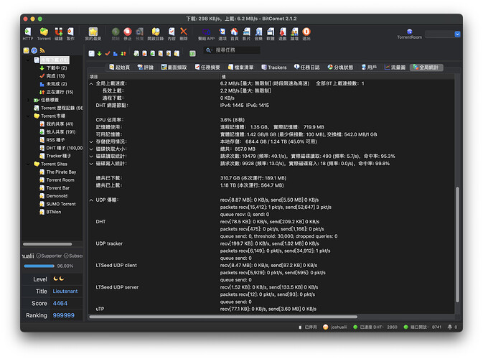Expand the 磁碟讀取統計 row
Screen dimensions: 483x359
click(x=91, y=157)
